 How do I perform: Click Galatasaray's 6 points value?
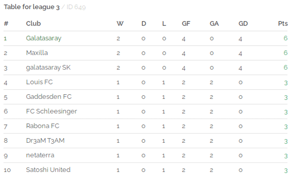click(286, 38)
